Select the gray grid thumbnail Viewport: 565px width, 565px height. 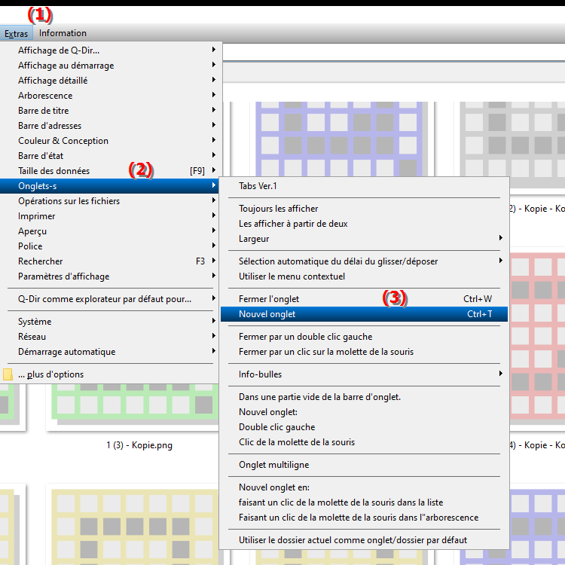point(512,145)
